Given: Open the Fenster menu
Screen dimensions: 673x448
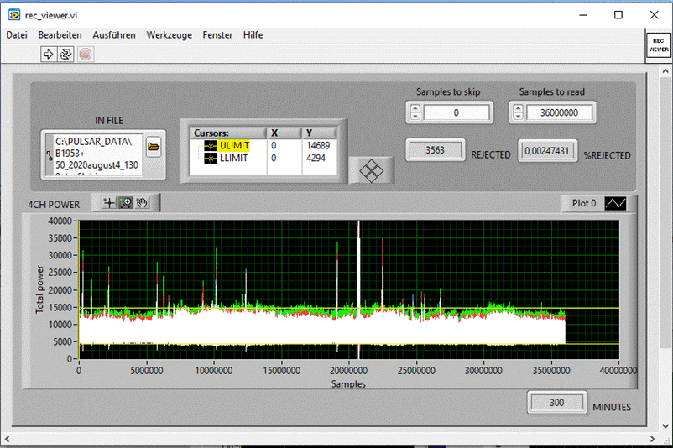Looking at the screenshot, I should click(x=217, y=35).
